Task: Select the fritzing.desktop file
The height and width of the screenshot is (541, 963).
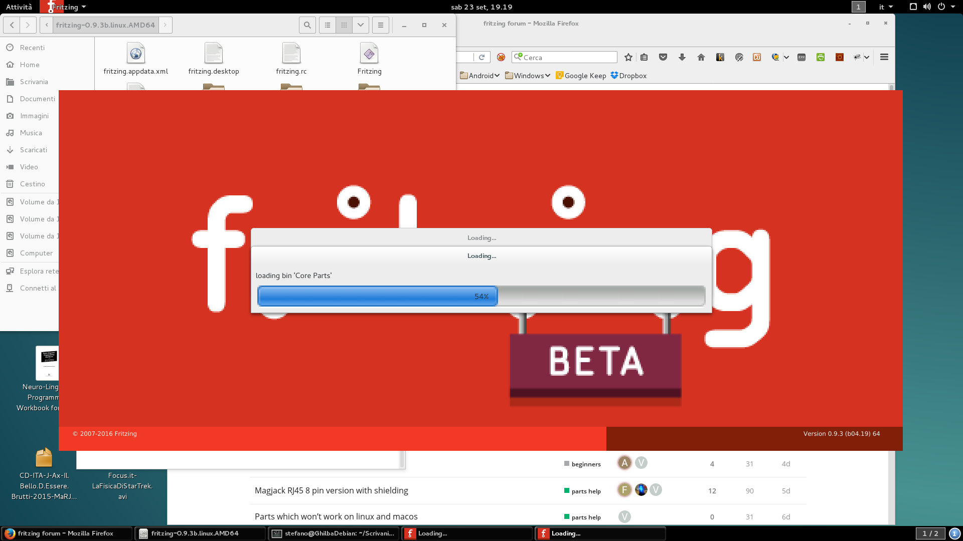Action: pos(214,59)
